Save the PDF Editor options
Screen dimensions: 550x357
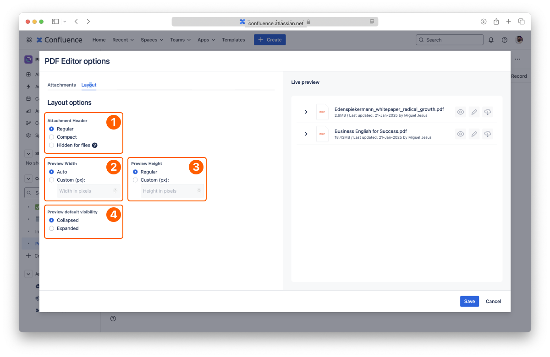point(469,301)
